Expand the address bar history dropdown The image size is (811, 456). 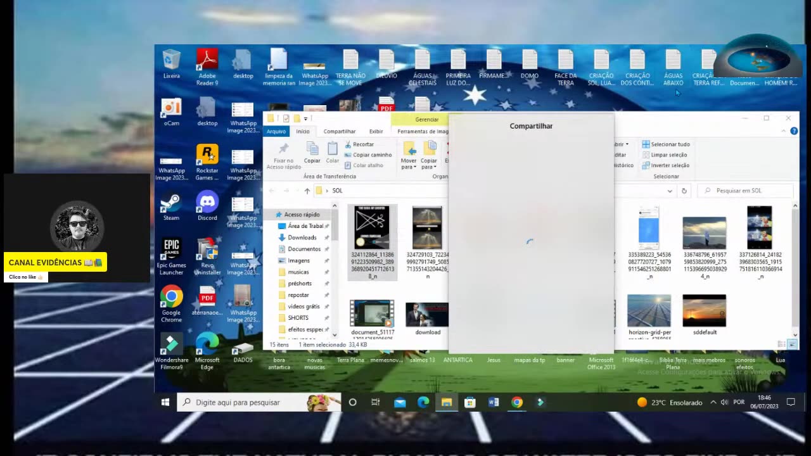tap(670, 191)
